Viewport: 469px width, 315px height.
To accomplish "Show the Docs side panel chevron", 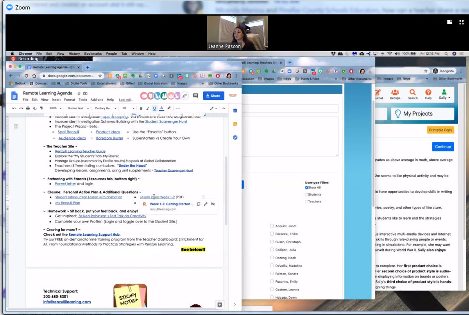I will [x=235, y=304].
